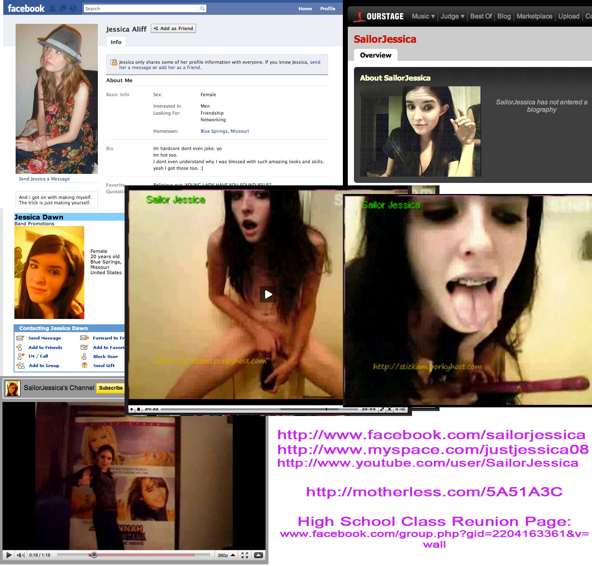The image size is (592, 566).
Task: Mute the YouTube player volume icon
Action: (x=21, y=555)
